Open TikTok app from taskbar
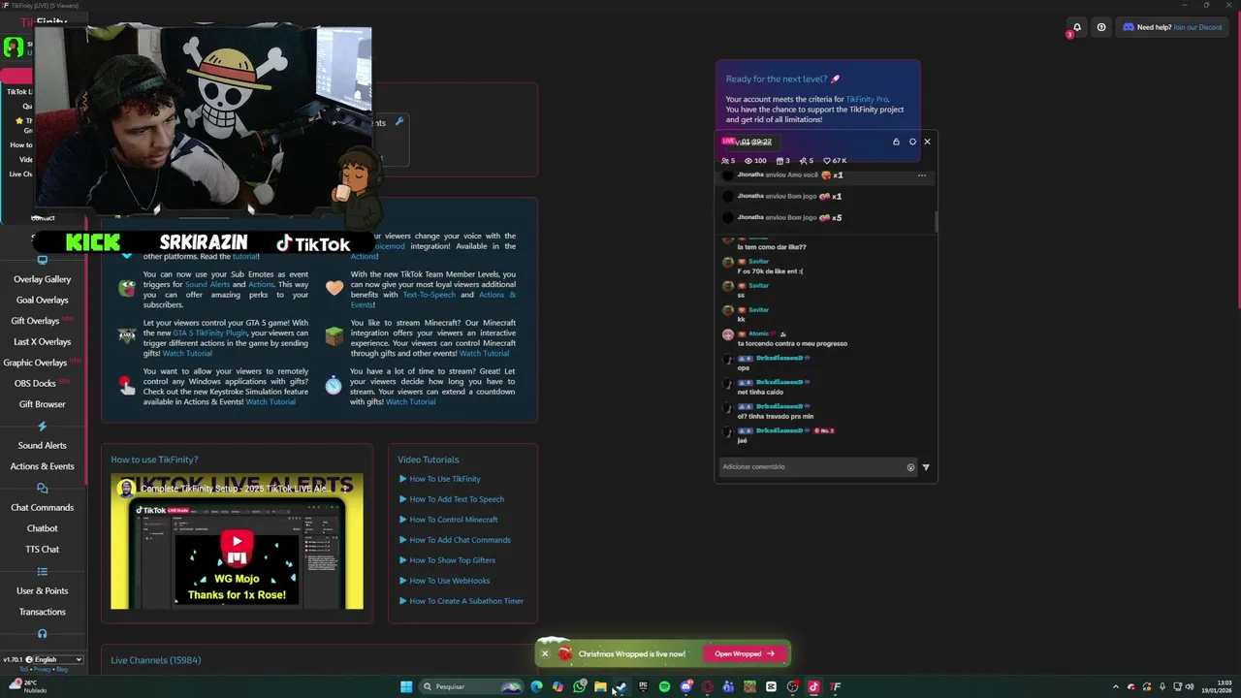This screenshot has width=1241, height=698. 813,686
